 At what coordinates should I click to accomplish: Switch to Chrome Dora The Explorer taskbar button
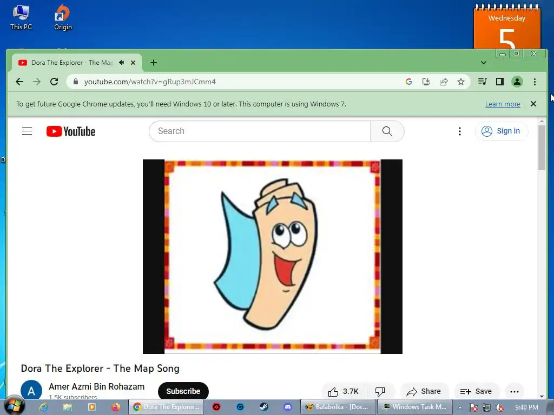pos(166,407)
